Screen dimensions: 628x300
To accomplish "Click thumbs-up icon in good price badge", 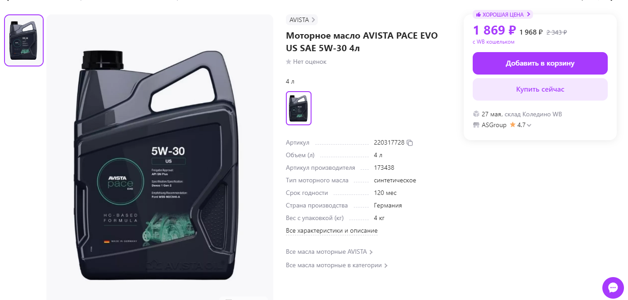I will [479, 15].
